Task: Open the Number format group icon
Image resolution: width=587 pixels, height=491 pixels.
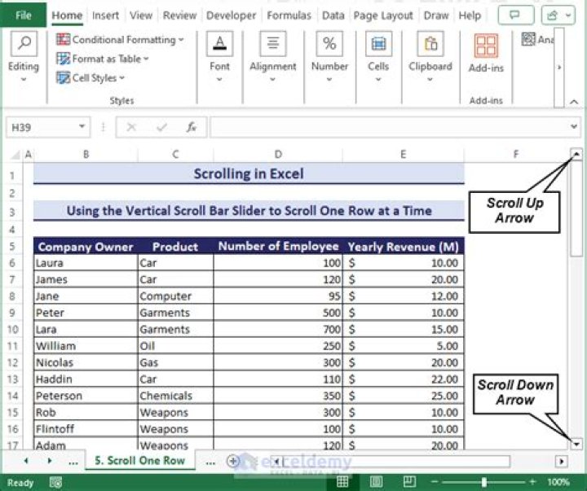Action: click(x=329, y=44)
